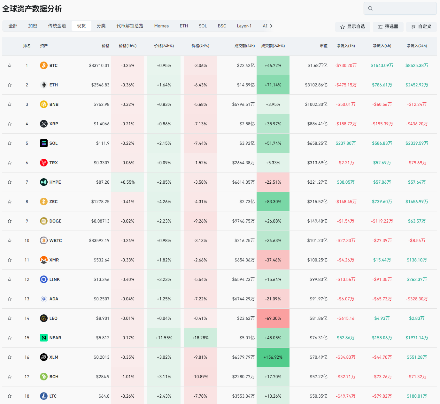Click the SOL coin logo
Viewport: 440px width, 404px height.
44,143
